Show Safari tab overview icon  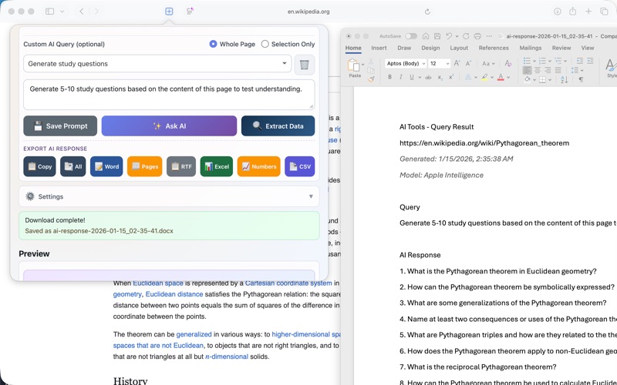coord(604,12)
